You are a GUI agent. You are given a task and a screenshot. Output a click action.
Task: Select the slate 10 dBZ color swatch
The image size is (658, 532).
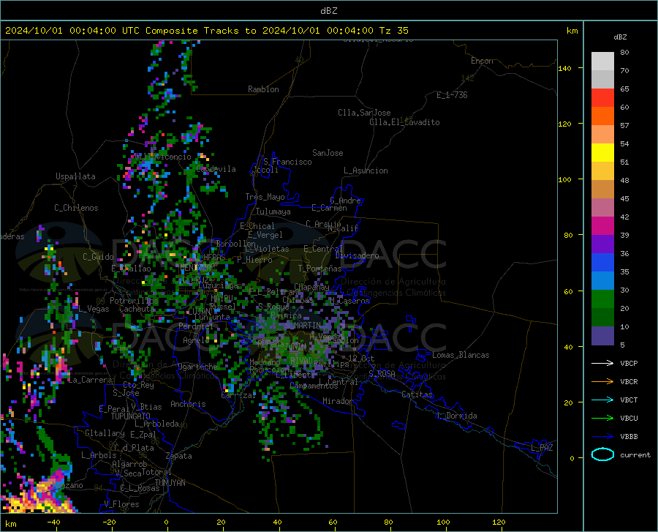[602, 336]
